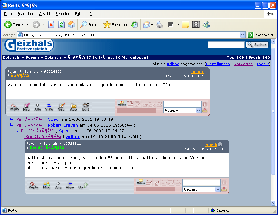Open the Extras menu

(x=80, y=14)
